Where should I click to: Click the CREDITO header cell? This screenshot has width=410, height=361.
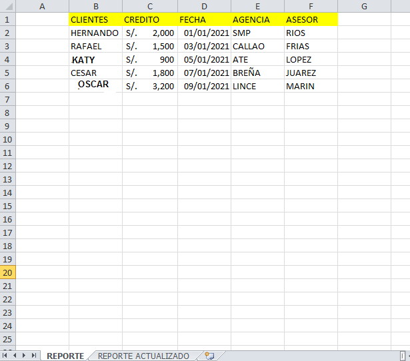point(150,19)
